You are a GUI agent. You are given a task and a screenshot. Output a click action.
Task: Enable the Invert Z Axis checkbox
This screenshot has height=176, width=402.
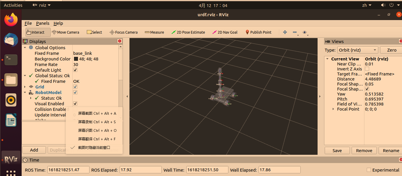tap(367, 69)
